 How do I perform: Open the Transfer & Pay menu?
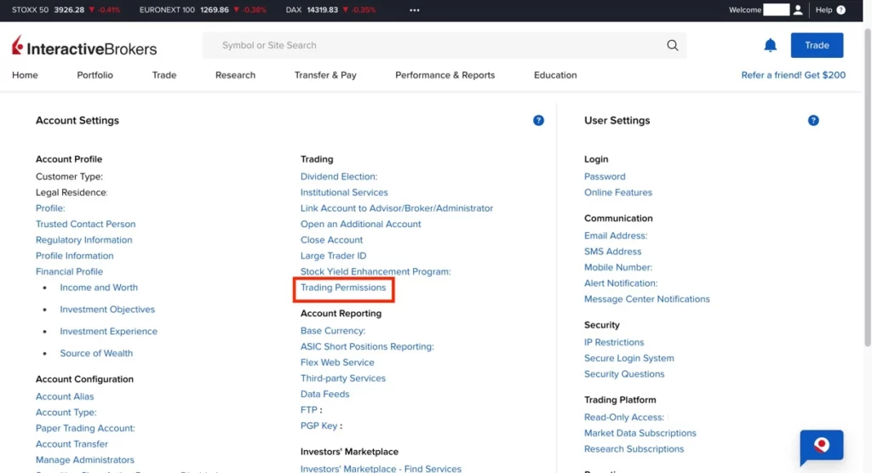pyautogui.click(x=325, y=75)
